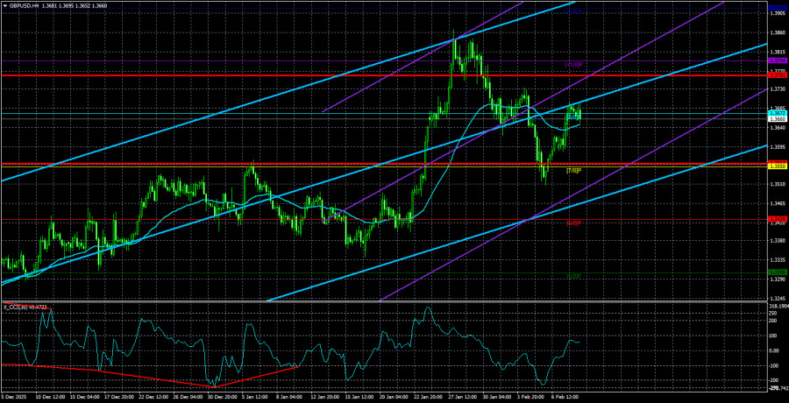Screen dimensions: 789x403
Task: Open the chart menu triangle beside GBPUSD,H4
Action: click(4, 5)
